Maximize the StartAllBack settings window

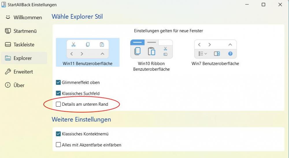[263, 5]
